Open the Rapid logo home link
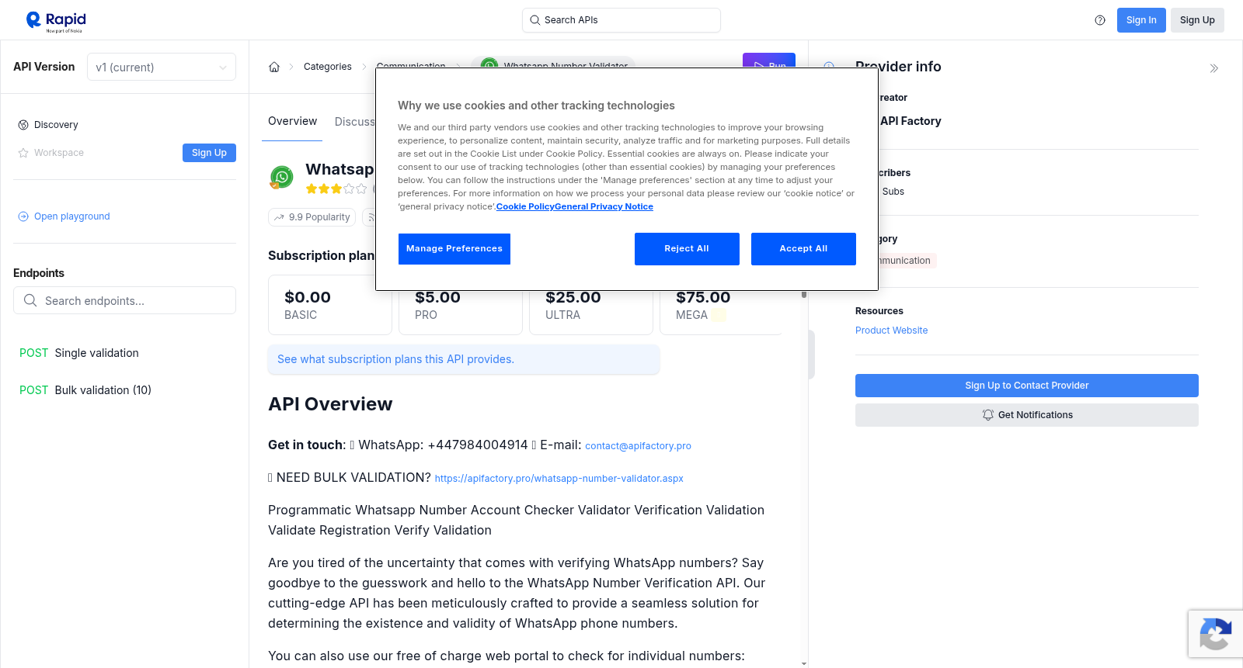Screen dimensions: 1243x668 pyautogui.click(x=56, y=21)
